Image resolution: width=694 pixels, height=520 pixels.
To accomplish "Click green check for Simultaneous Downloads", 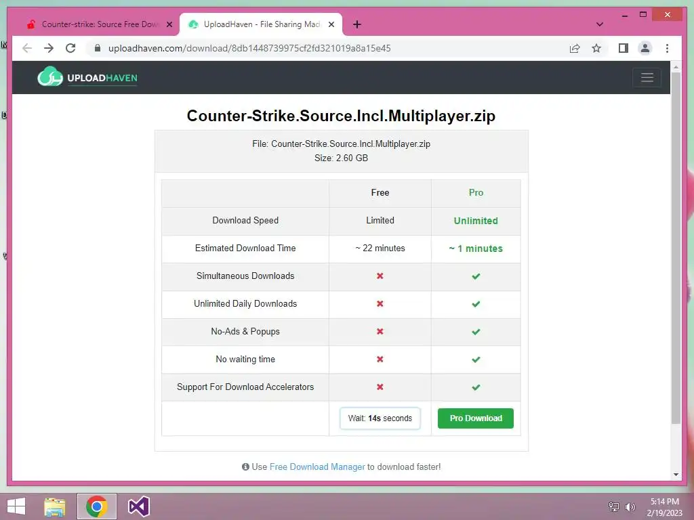I will pyautogui.click(x=476, y=276).
